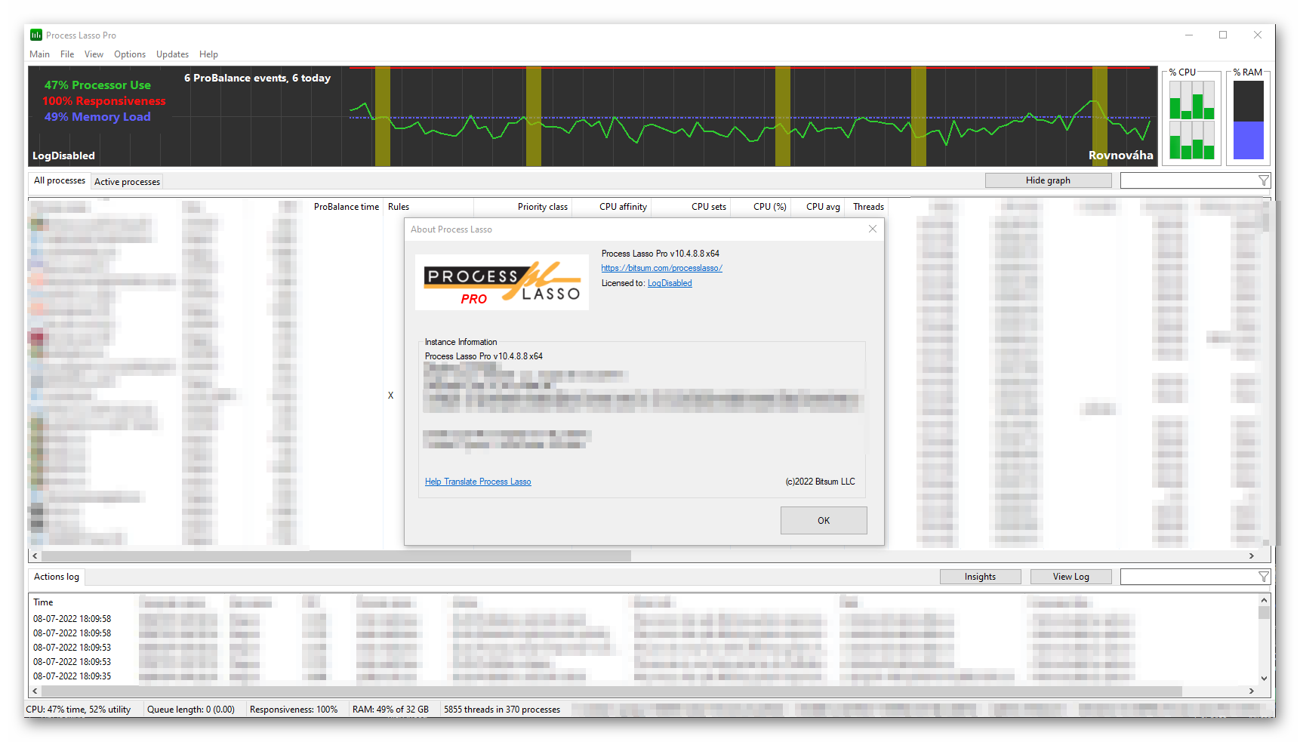Click the actions log filter funnel icon
The width and height of the screenshot is (1300, 742).
click(x=1264, y=577)
